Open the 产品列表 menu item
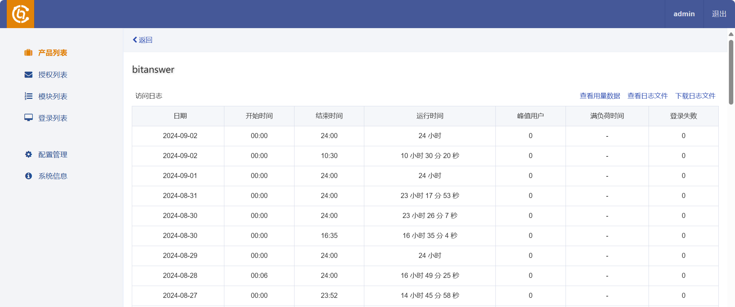This screenshot has width=735, height=307. (53, 53)
